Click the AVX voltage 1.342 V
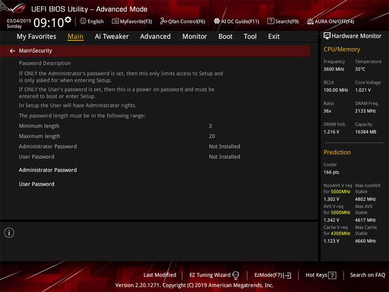 coord(331,220)
